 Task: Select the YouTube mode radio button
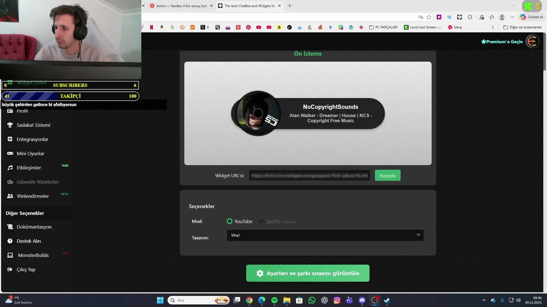click(x=229, y=221)
